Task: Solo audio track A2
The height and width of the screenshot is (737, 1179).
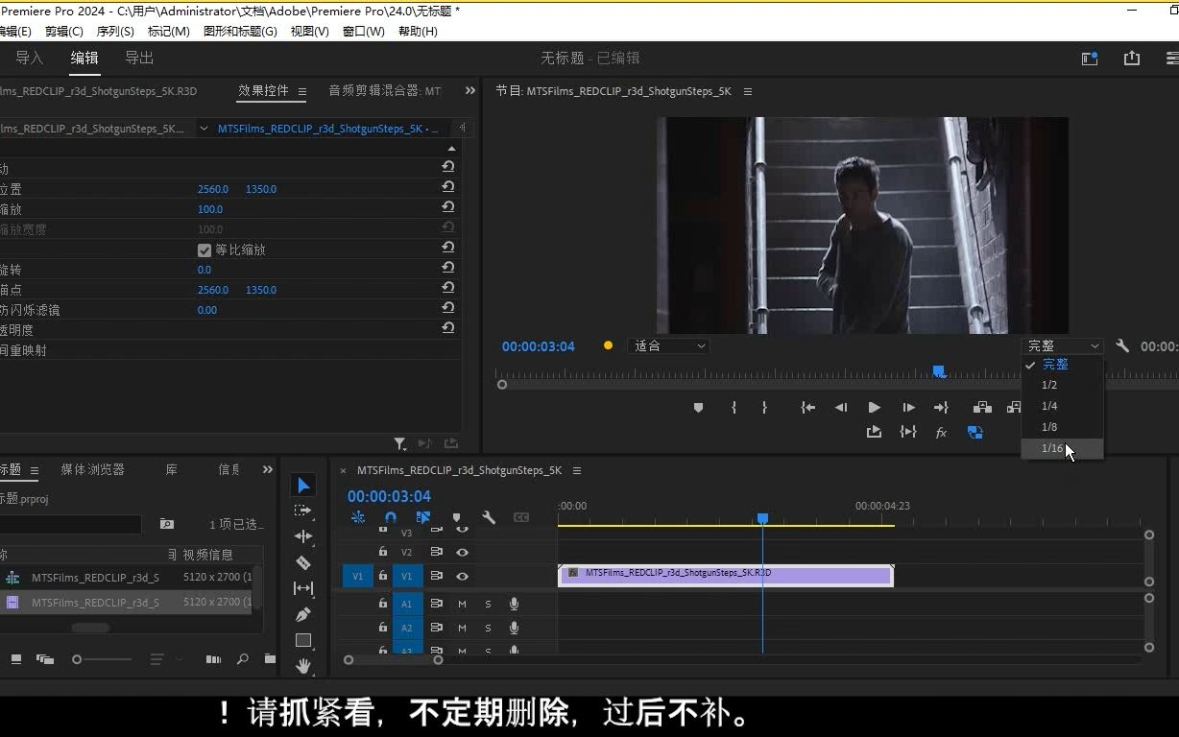Action: [488, 628]
